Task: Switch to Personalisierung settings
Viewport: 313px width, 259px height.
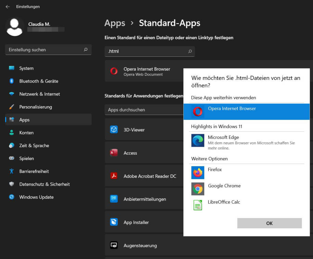Action: [x=35, y=107]
